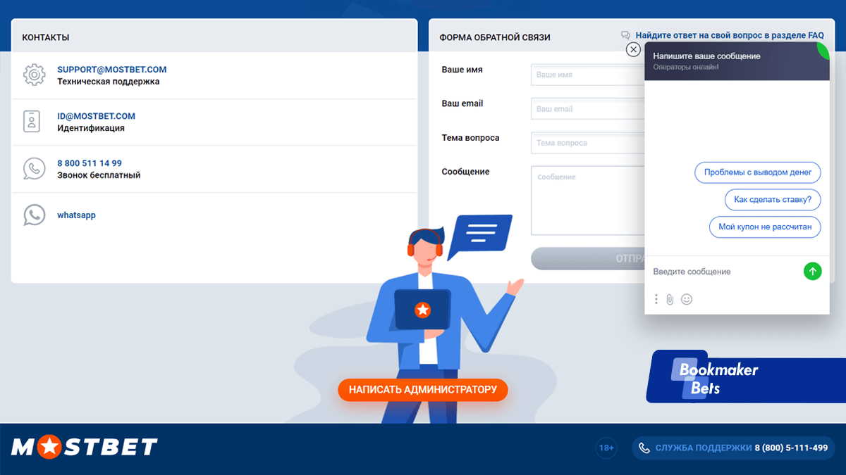Call the 8 800 511 14 99 number
The width and height of the screenshot is (846, 475).
[x=90, y=163]
